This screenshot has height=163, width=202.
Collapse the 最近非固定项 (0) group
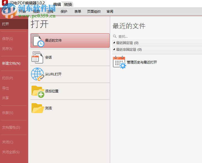(x=114, y=49)
